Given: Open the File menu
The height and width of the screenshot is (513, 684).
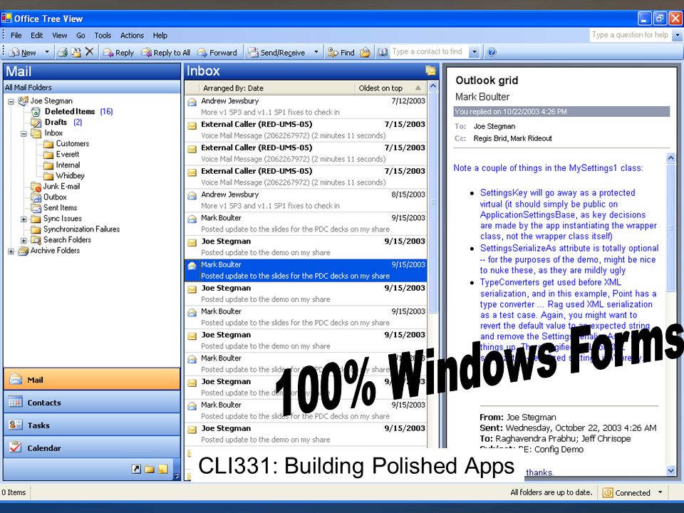Looking at the screenshot, I should (x=16, y=36).
